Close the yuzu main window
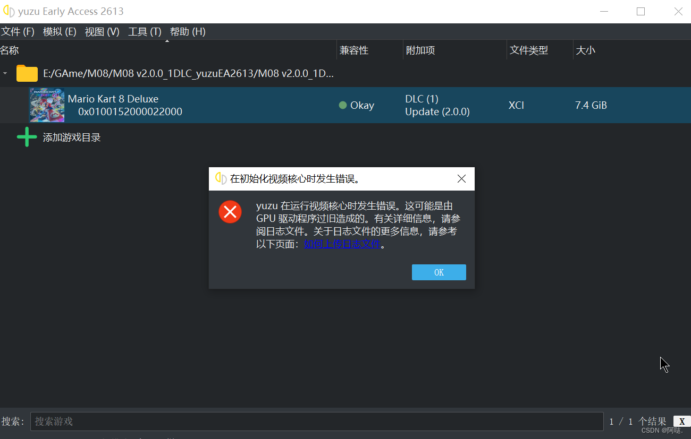Viewport: 691px width, 439px height. coord(678,11)
